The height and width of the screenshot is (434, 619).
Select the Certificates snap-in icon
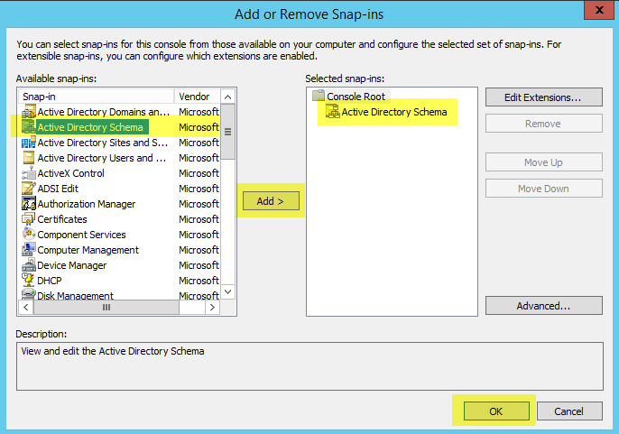click(29, 219)
